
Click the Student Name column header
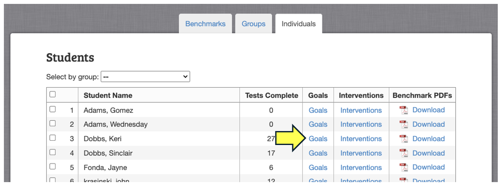click(108, 96)
